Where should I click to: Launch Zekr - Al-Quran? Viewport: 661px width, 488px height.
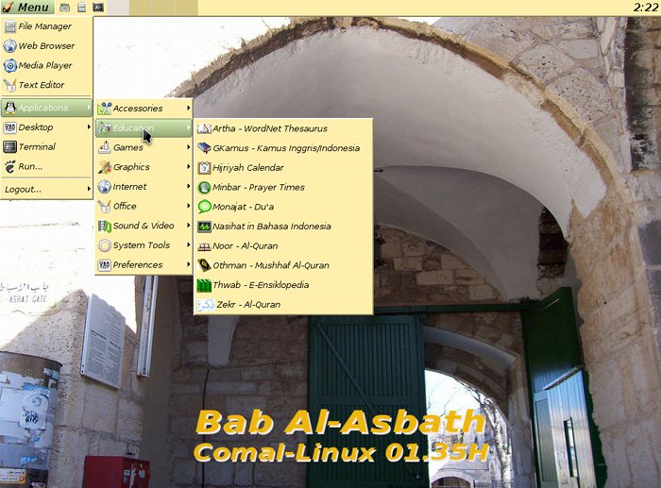[283, 305]
